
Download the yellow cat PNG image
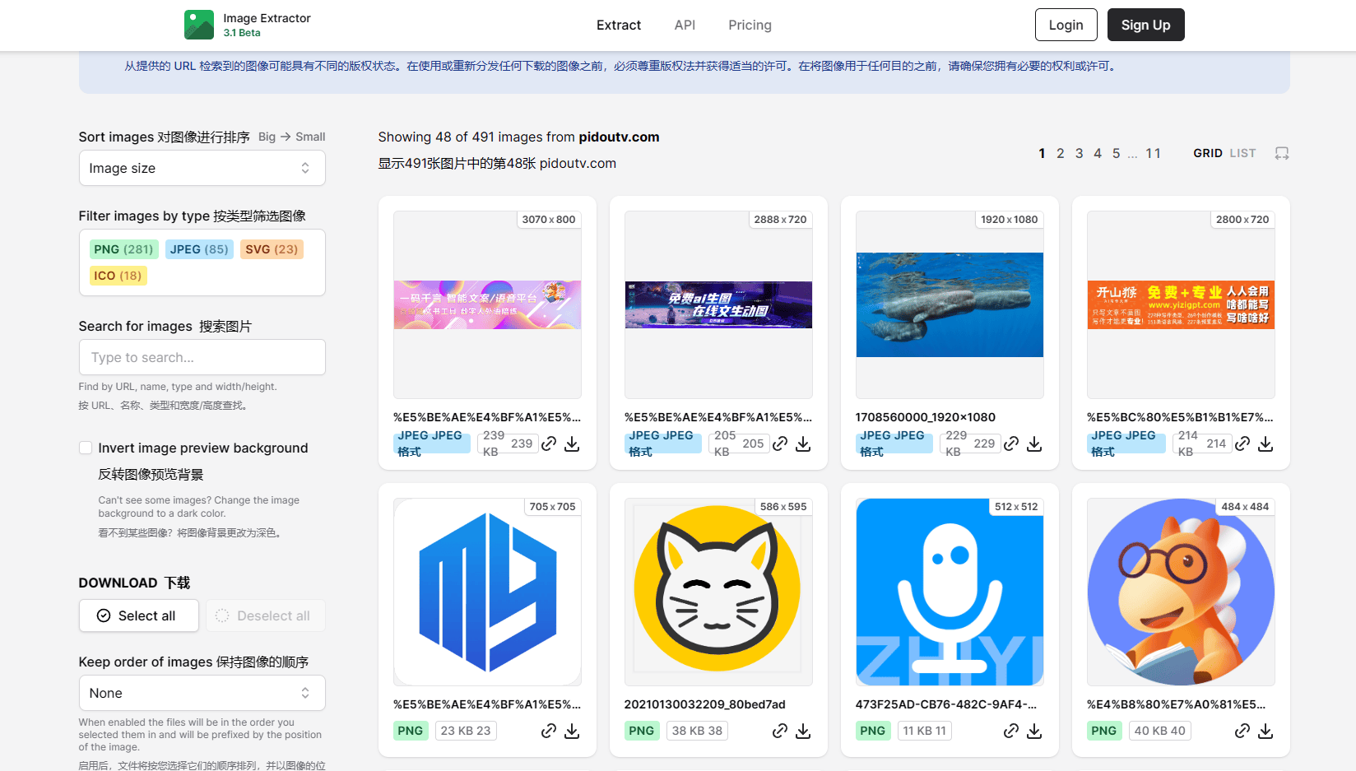click(x=803, y=731)
